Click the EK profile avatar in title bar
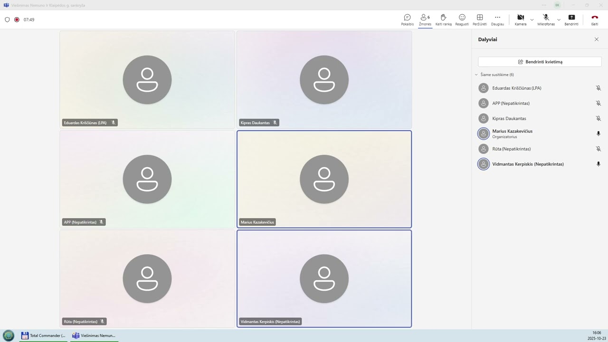The image size is (608, 342). pos(557,5)
